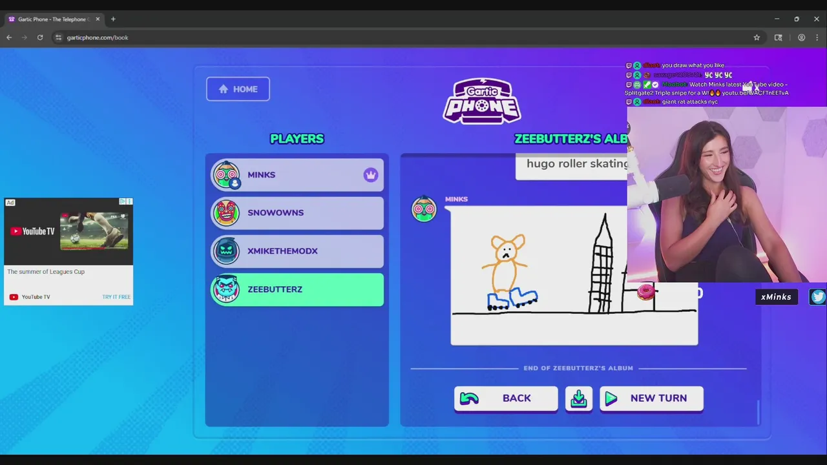Screen dimensions: 827x465
Task: Click 'END OF ZEEBUTTERZ'S ALBUM' text
Action: [x=578, y=368]
